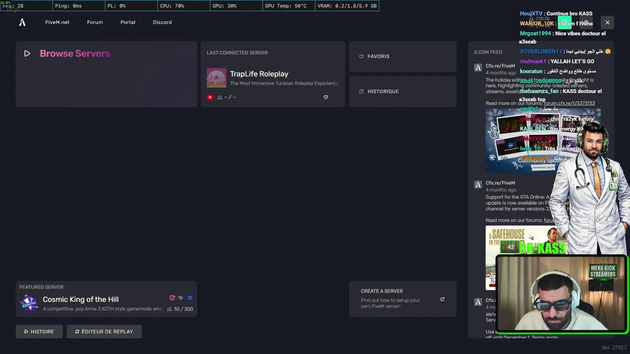Open the Create a Server card
The height and width of the screenshot is (354, 630).
pos(403,299)
